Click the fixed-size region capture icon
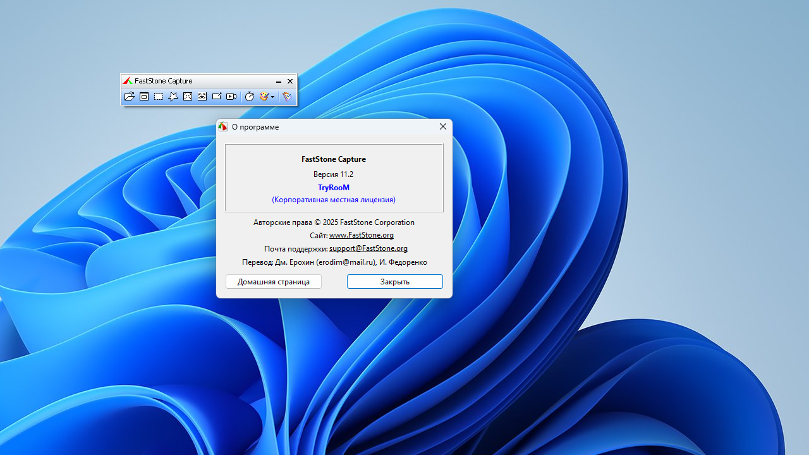The height and width of the screenshot is (455, 809). [217, 97]
